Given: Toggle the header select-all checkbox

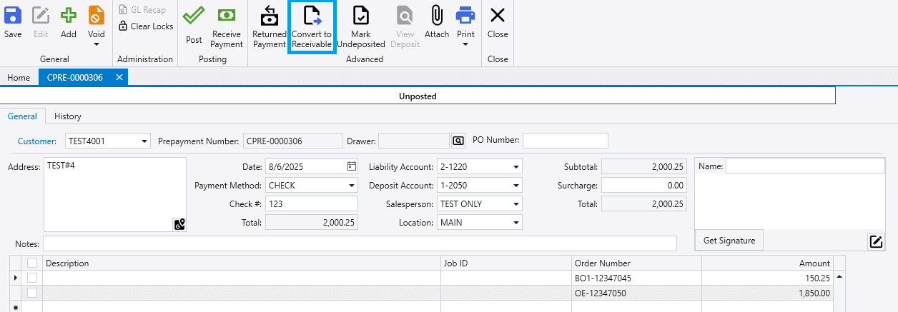Looking at the screenshot, I should click(x=32, y=263).
